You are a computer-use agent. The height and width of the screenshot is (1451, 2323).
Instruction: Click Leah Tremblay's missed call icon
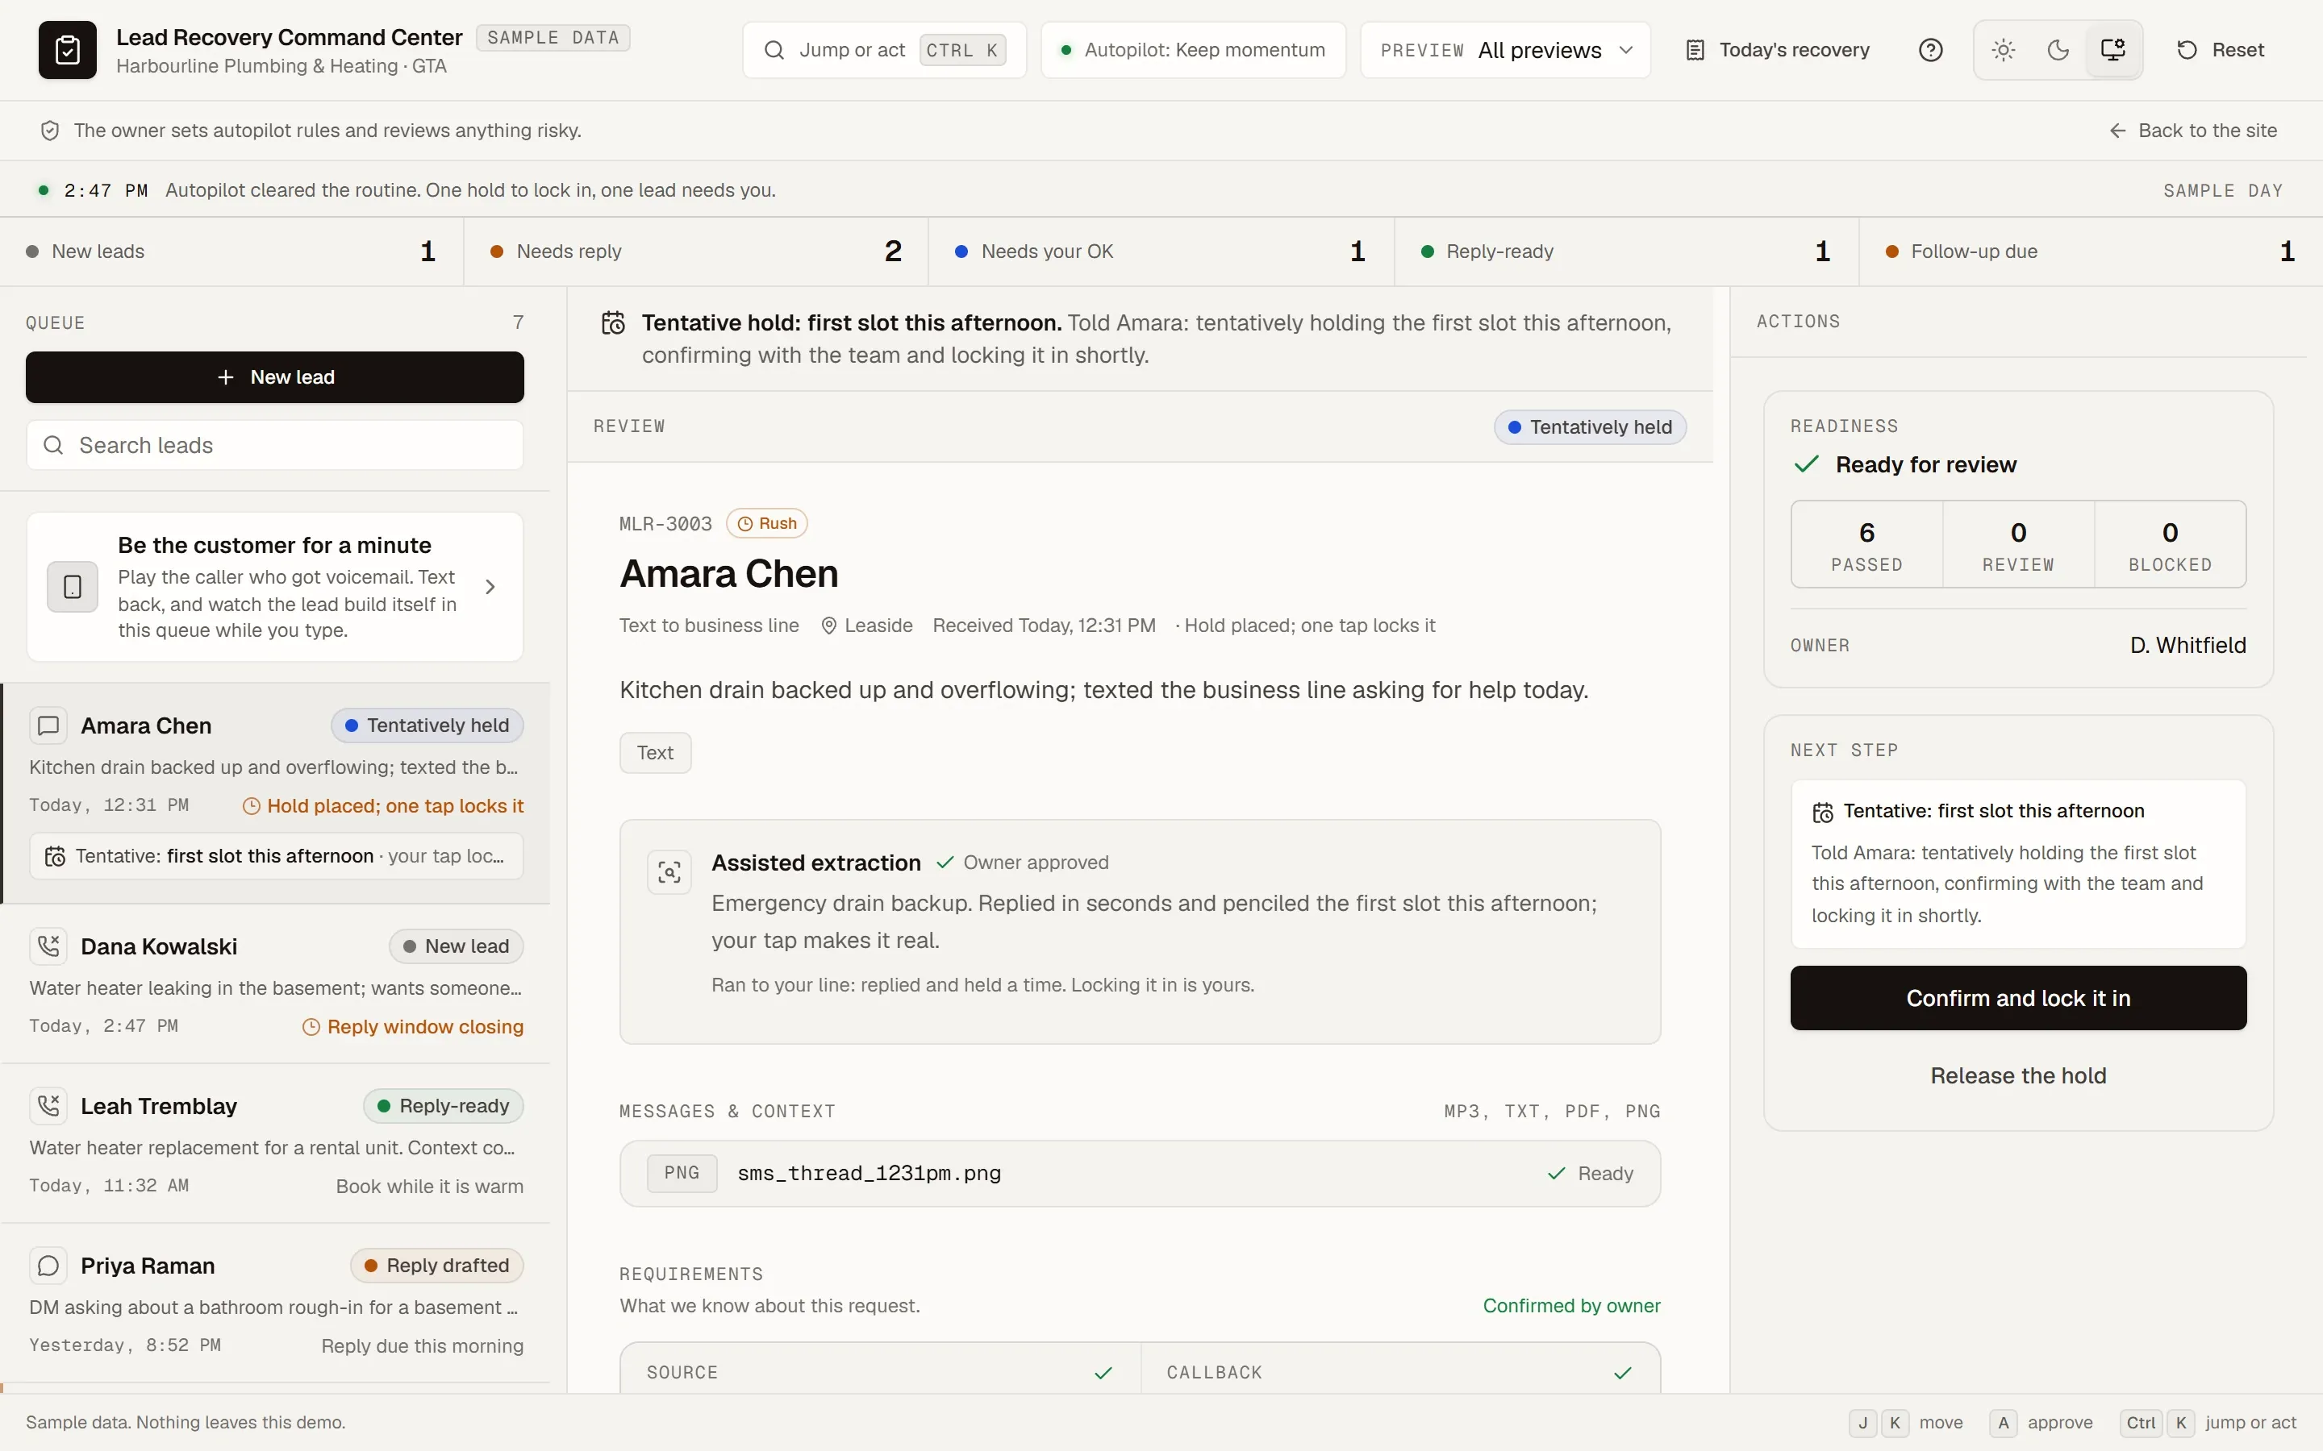pyautogui.click(x=48, y=1105)
